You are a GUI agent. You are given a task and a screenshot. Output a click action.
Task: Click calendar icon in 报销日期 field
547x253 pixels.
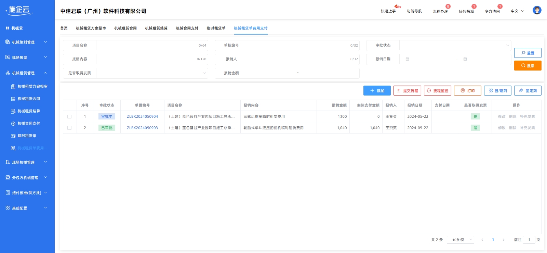click(407, 59)
